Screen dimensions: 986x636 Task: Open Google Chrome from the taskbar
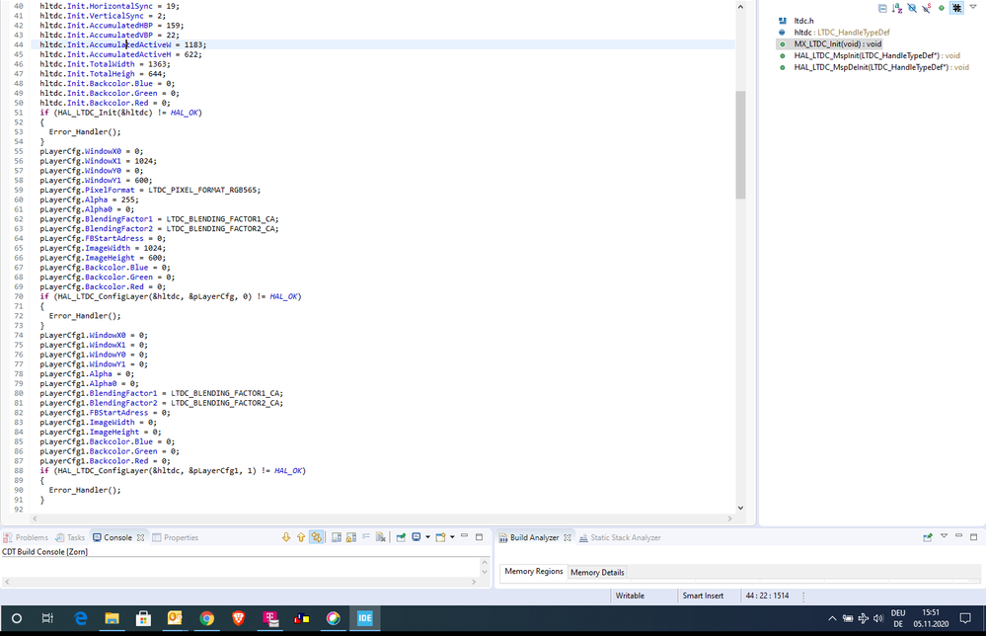(x=207, y=618)
